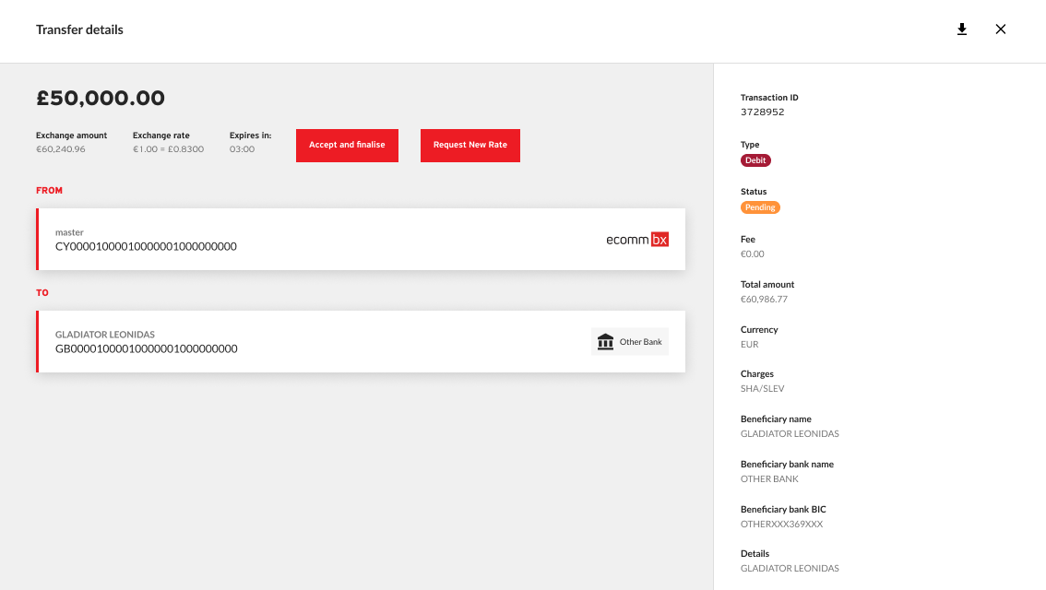The image size is (1046, 590).
Task: Click the £50,000.00 amount
Action: [101, 98]
